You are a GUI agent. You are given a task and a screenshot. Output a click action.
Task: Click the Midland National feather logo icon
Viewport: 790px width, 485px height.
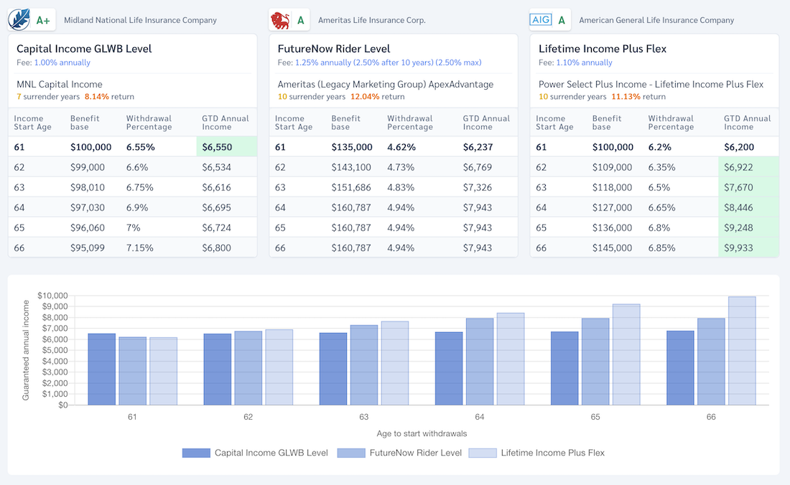pos(19,20)
